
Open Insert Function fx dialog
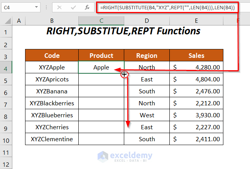[x=87, y=7]
